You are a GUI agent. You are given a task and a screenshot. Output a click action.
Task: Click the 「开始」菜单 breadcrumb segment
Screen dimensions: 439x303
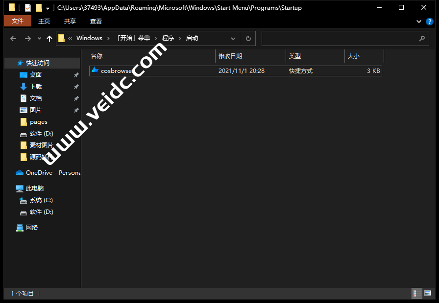coord(134,38)
